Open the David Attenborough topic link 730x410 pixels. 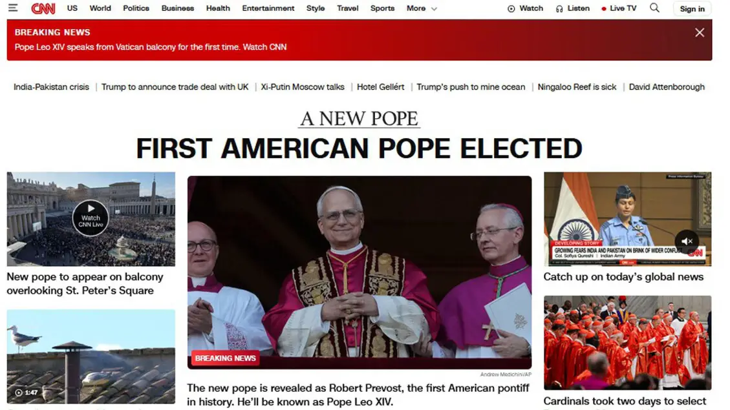click(667, 87)
